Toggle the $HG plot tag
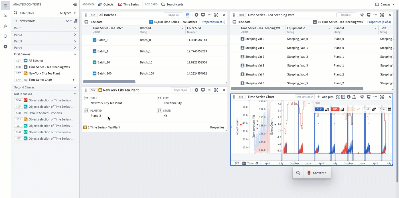 [366, 109]
